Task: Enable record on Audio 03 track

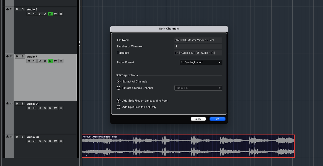Action: pos(29,141)
